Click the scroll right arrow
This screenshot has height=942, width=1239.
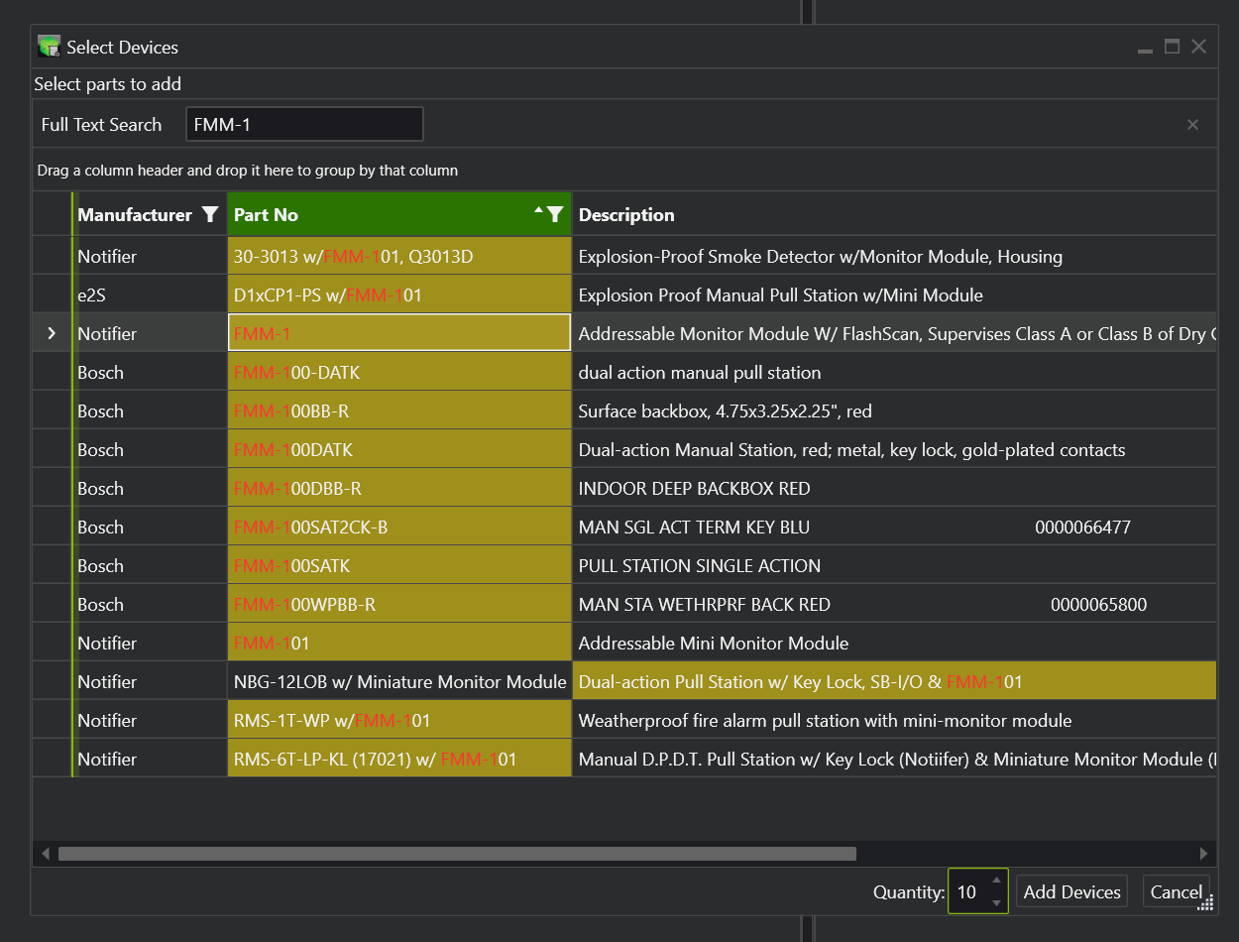[1204, 853]
